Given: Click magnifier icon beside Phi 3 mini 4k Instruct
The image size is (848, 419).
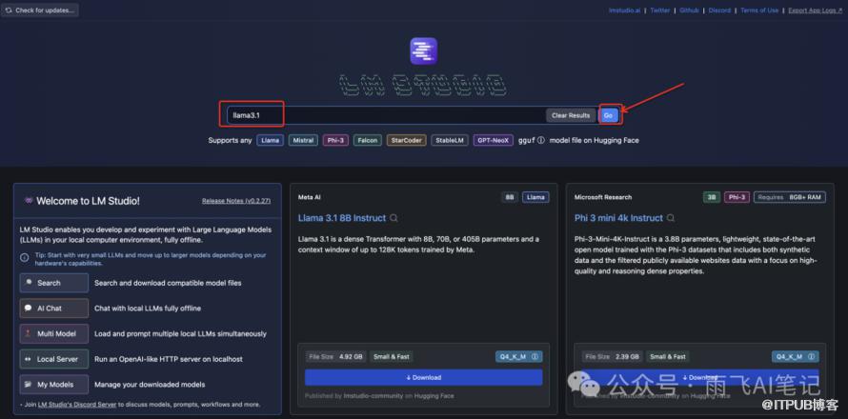Looking at the screenshot, I should [671, 218].
